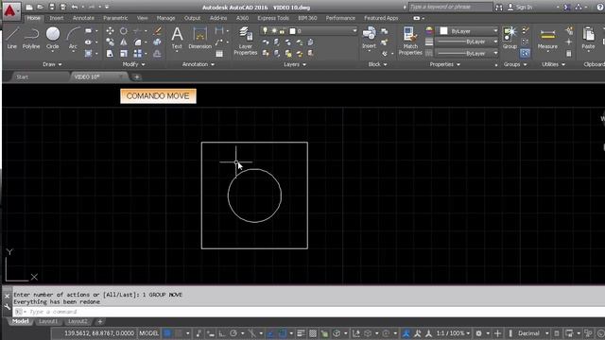This screenshot has width=605, height=340.
Task: Expand the Modify panel
Action: (x=133, y=64)
